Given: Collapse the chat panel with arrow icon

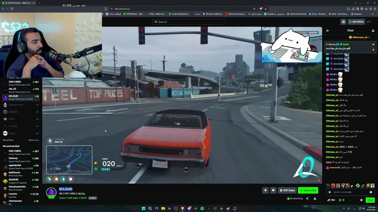Looking at the screenshot, I should click(328, 30).
